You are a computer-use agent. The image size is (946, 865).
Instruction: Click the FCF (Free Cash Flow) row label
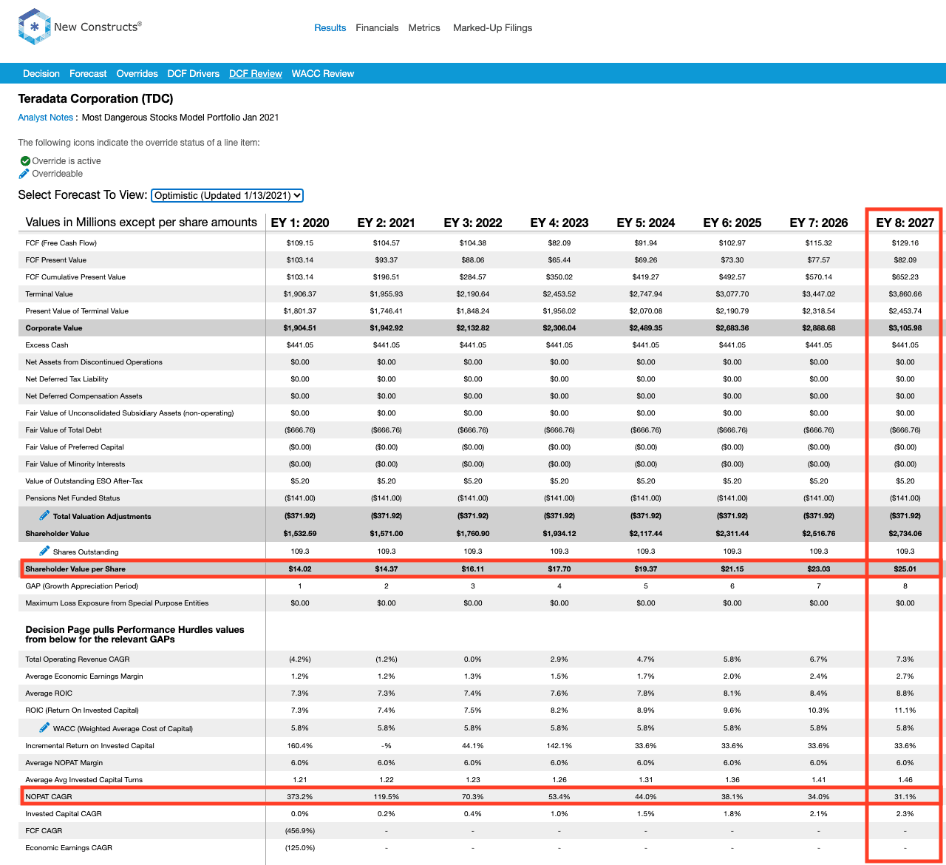(x=61, y=242)
